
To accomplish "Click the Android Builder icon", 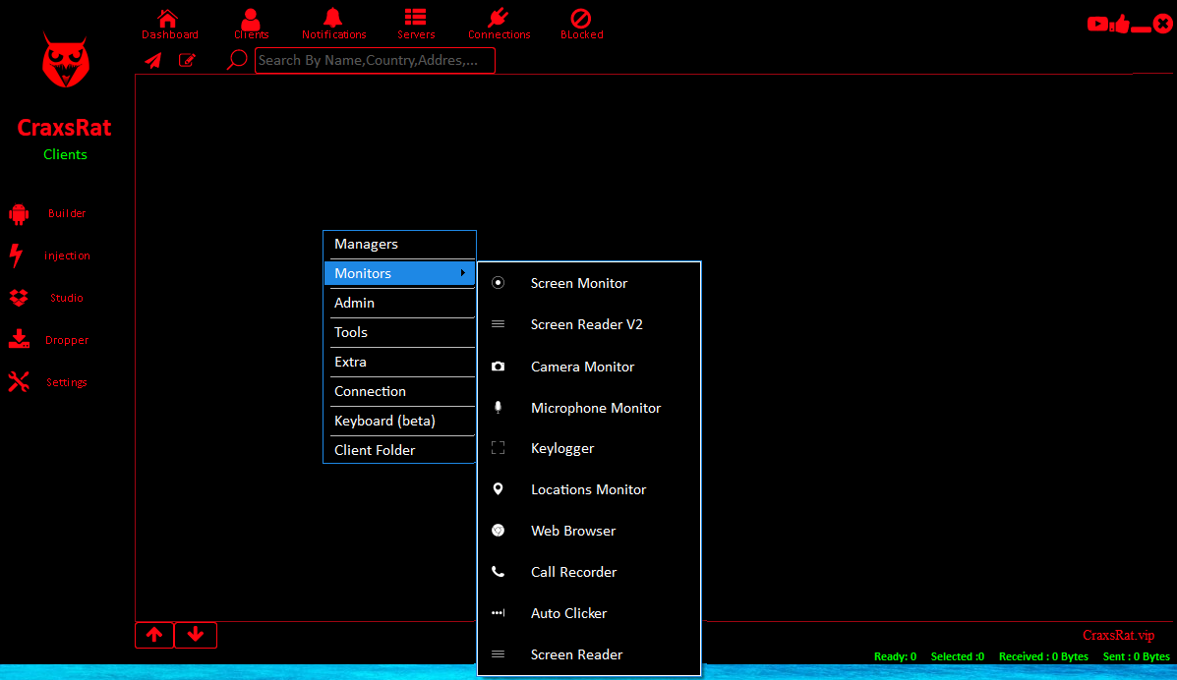I will pos(19,214).
